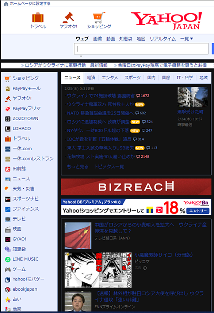Open 【速報】林外相が駐日ロシア大使 article link
Viewport: 214px width, 313px height.
pyautogui.click(x=149, y=297)
